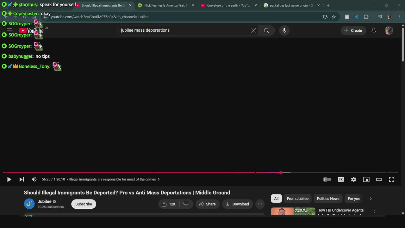The image size is (405, 228).
Task: Turn on closed captions
Action: click(x=341, y=180)
